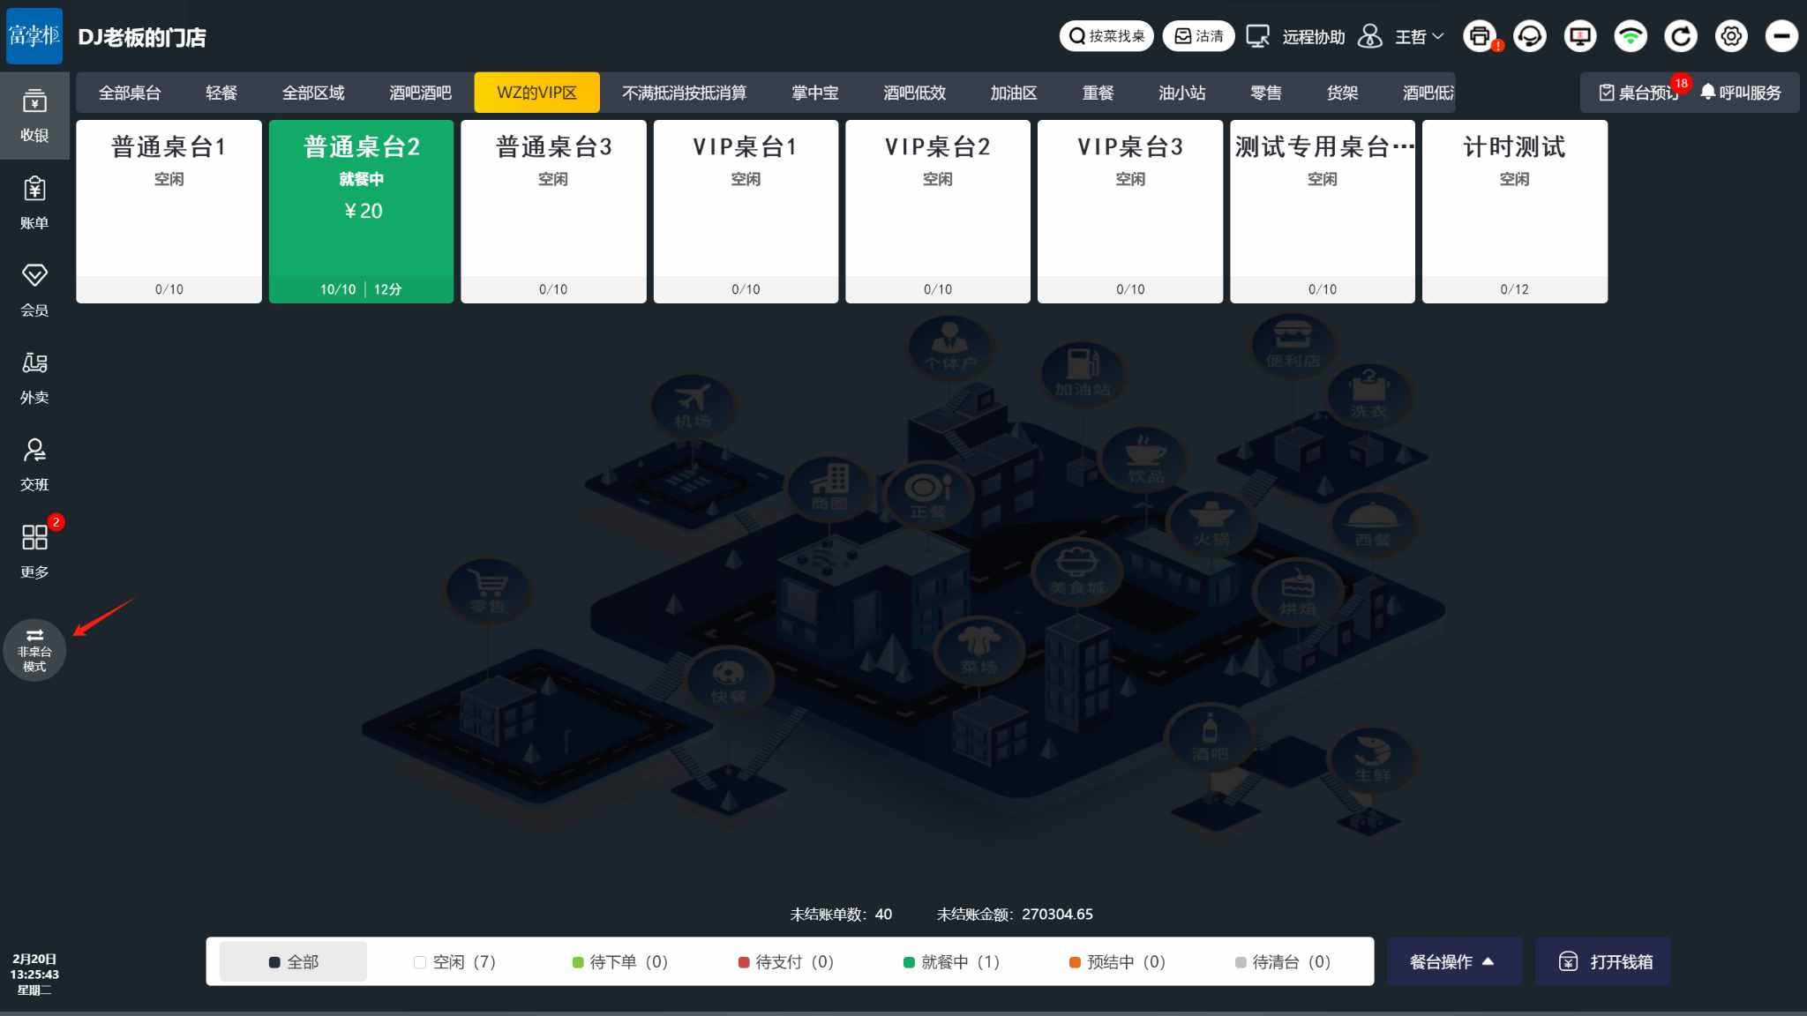The width and height of the screenshot is (1807, 1016).
Task: Select the 不满抵消按抵消算 tab
Action: point(684,93)
